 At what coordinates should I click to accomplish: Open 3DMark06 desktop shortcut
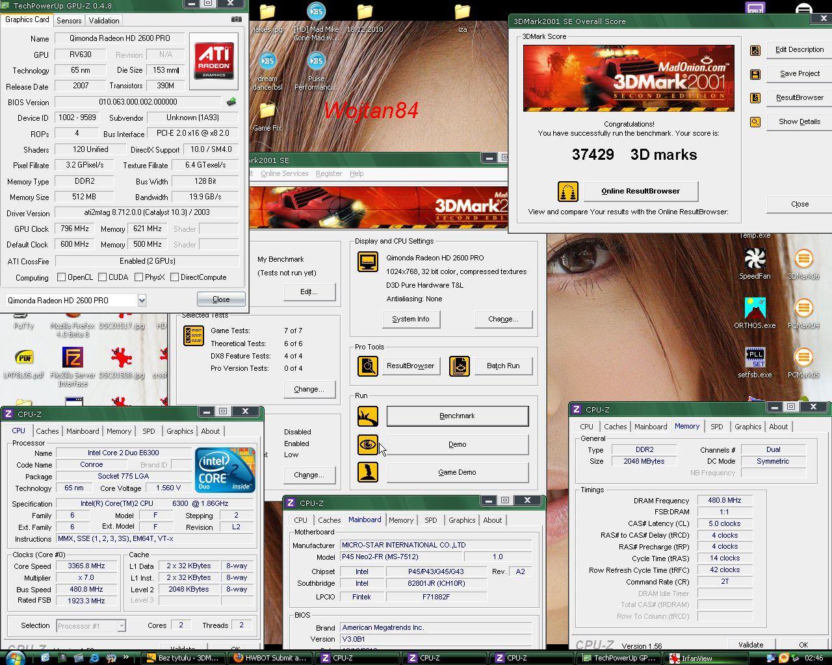(x=803, y=264)
